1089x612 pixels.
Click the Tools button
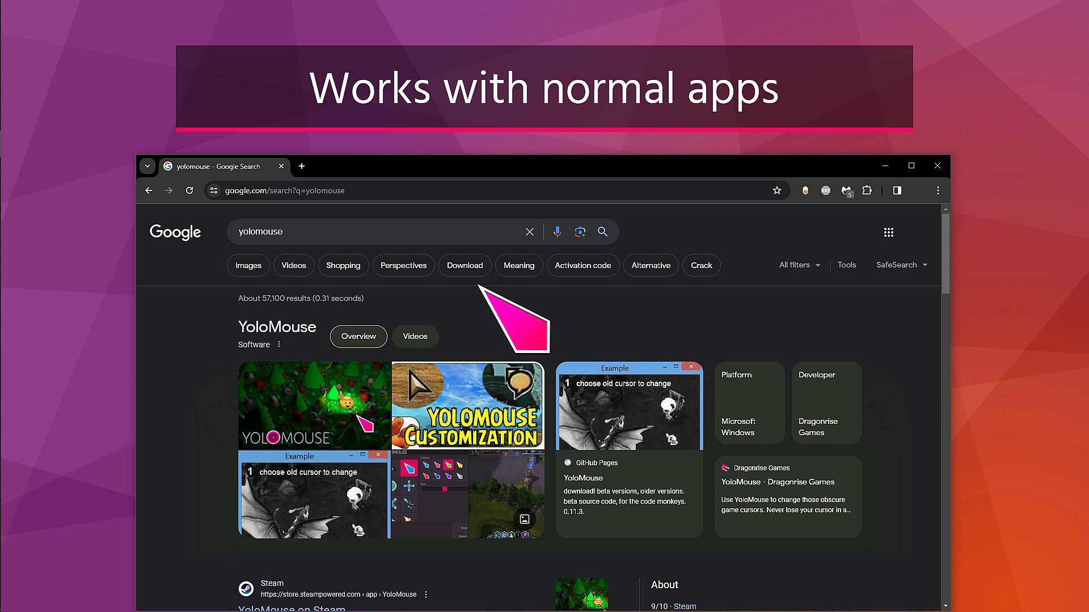[x=846, y=265]
